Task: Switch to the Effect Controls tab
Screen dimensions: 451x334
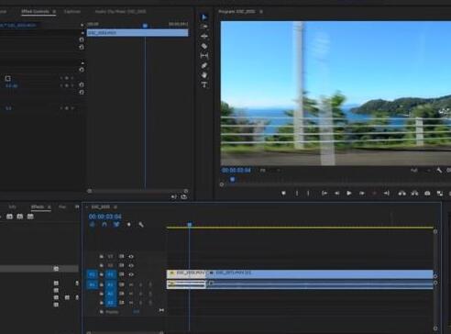Action: click(35, 12)
